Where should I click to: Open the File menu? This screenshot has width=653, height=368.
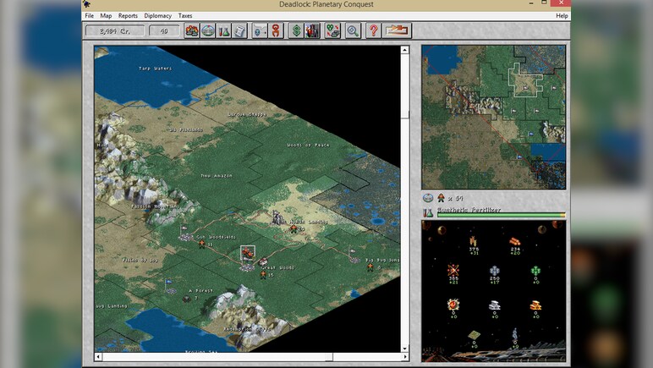89,16
